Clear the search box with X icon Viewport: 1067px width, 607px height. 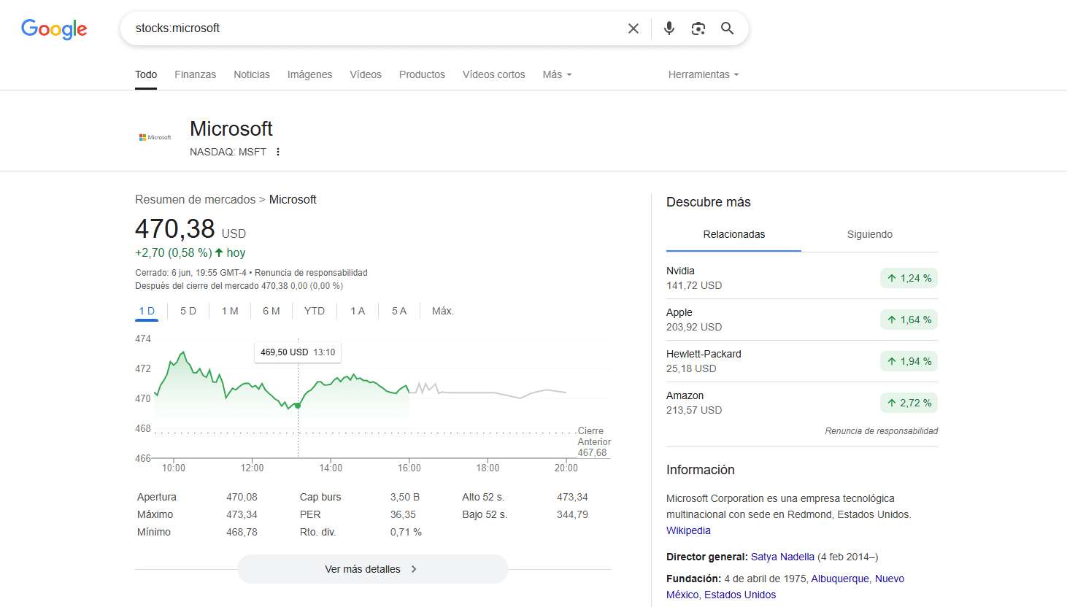[633, 28]
